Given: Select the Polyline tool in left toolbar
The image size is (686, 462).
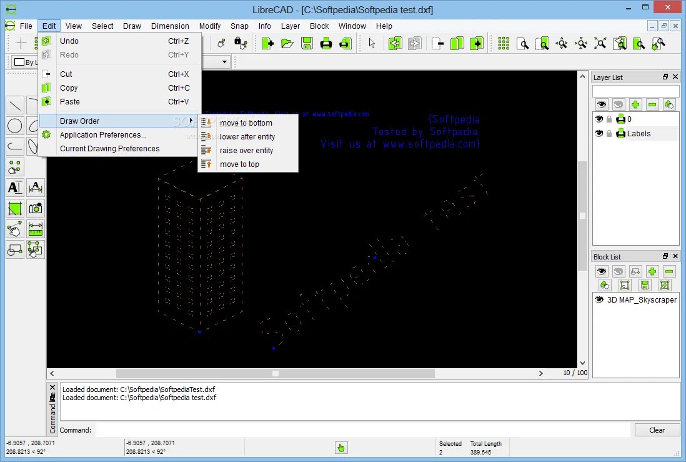Looking at the screenshot, I should coord(15,147).
